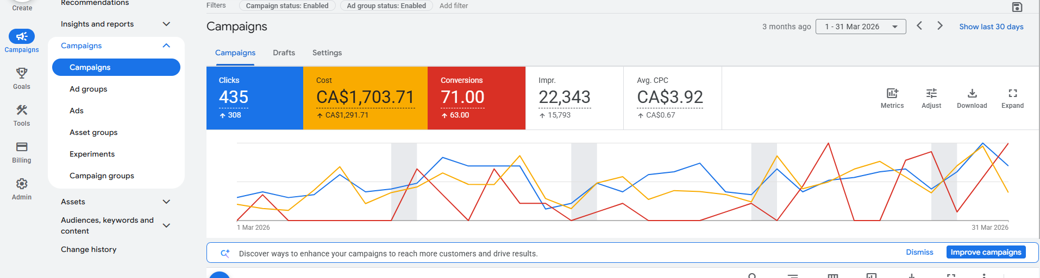Screen dimensions: 1040x278
Task: Open Change history in the sidebar
Action: click(89, 249)
